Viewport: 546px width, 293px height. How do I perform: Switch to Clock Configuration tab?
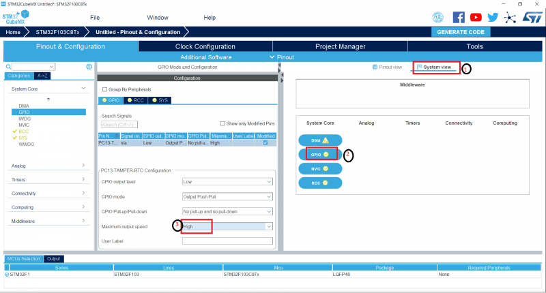[205, 46]
